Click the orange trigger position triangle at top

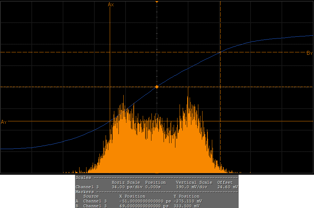[x=157, y=2]
